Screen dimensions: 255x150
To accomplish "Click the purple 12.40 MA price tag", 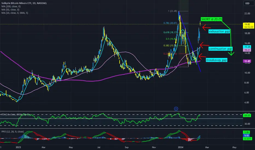I will (247, 61).
